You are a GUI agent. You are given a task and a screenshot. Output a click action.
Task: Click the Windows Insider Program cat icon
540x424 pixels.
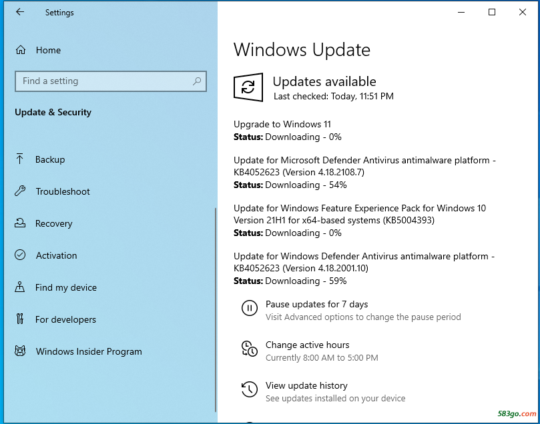tap(20, 351)
